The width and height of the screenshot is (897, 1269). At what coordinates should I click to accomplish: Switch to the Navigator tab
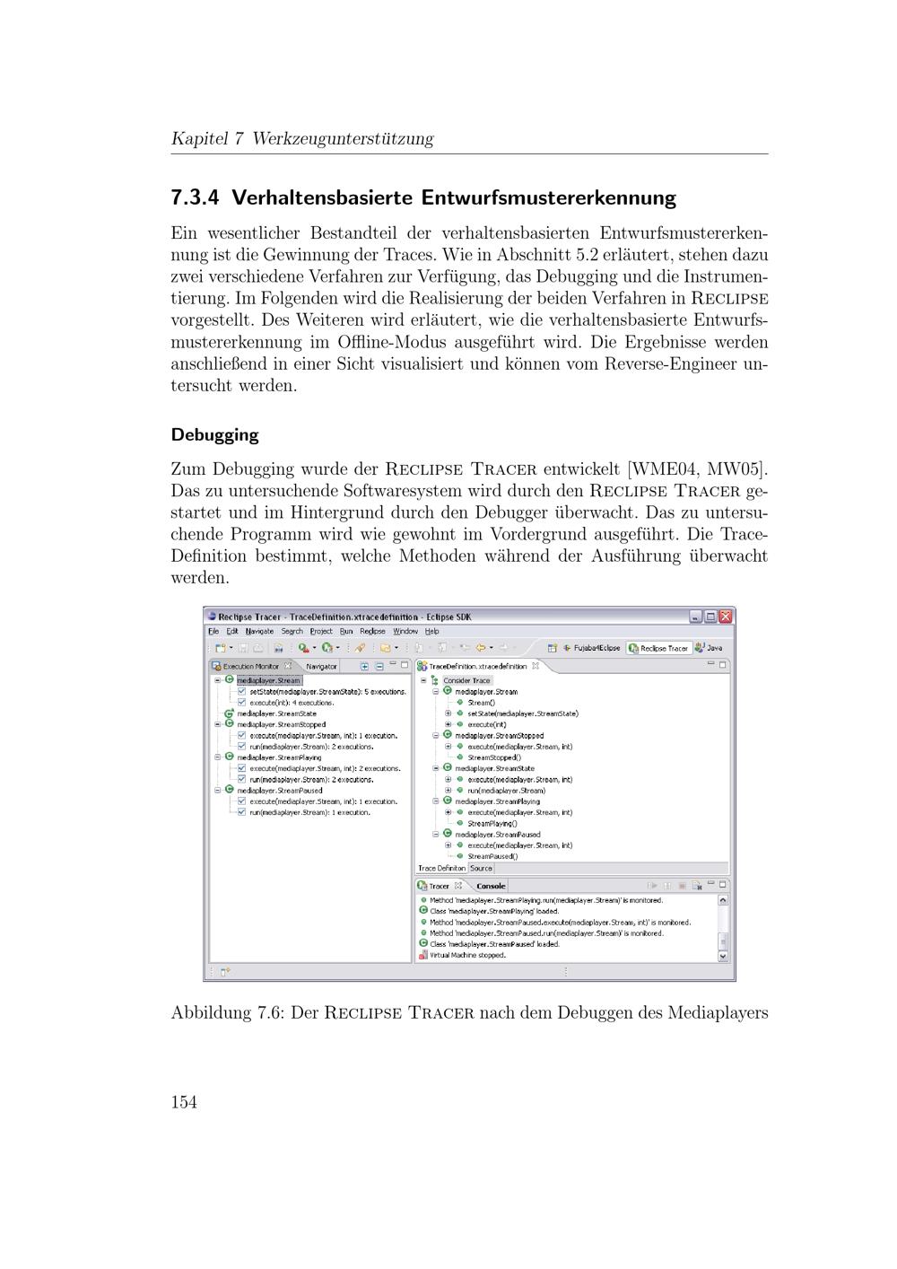click(x=321, y=666)
